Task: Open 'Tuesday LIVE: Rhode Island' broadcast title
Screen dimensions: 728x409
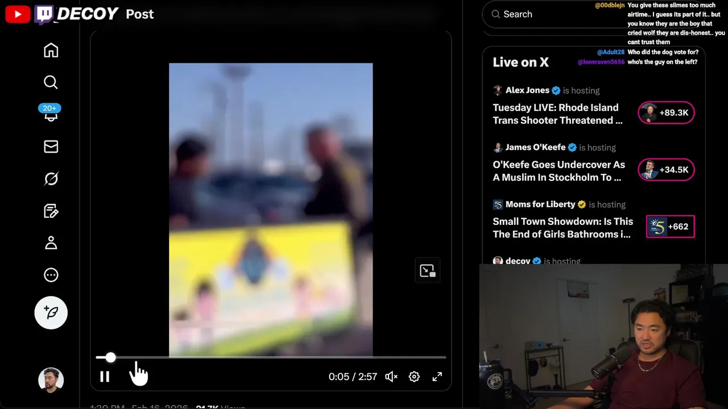Action: (x=557, y=114)
